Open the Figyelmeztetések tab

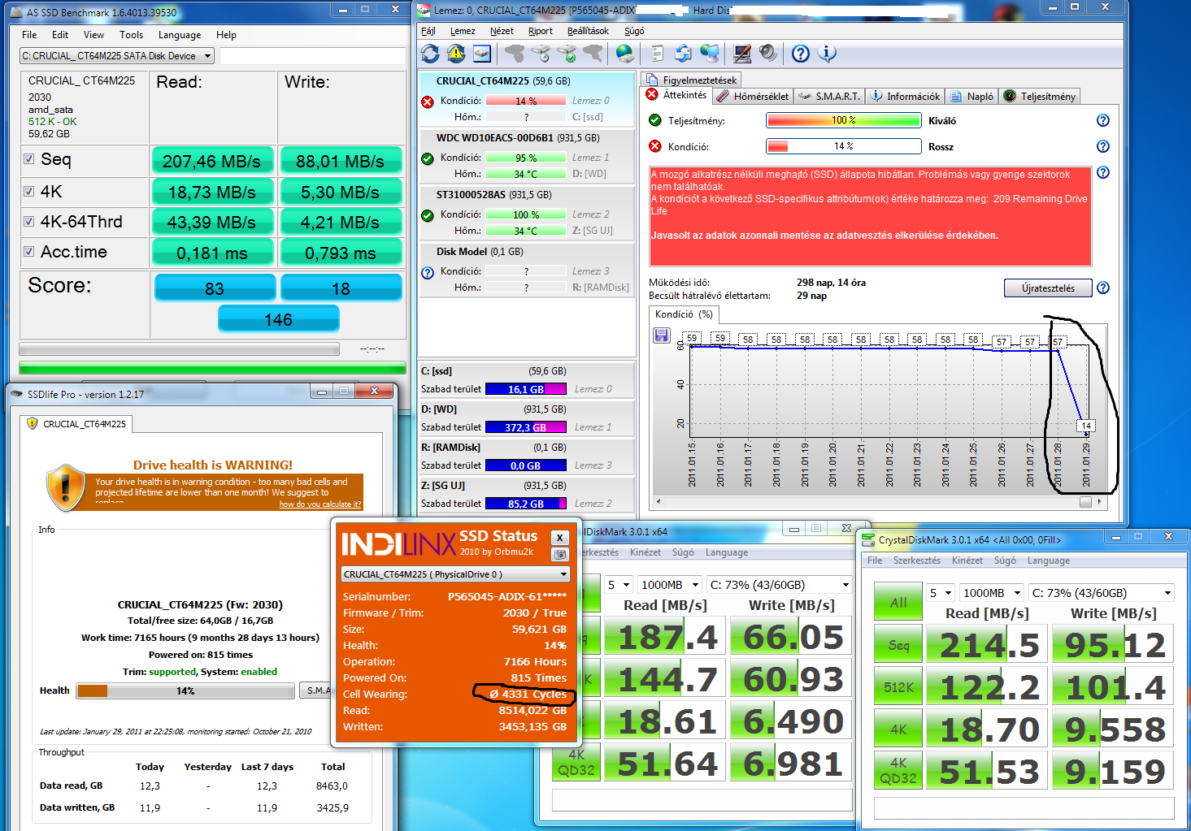coord(690,80)
